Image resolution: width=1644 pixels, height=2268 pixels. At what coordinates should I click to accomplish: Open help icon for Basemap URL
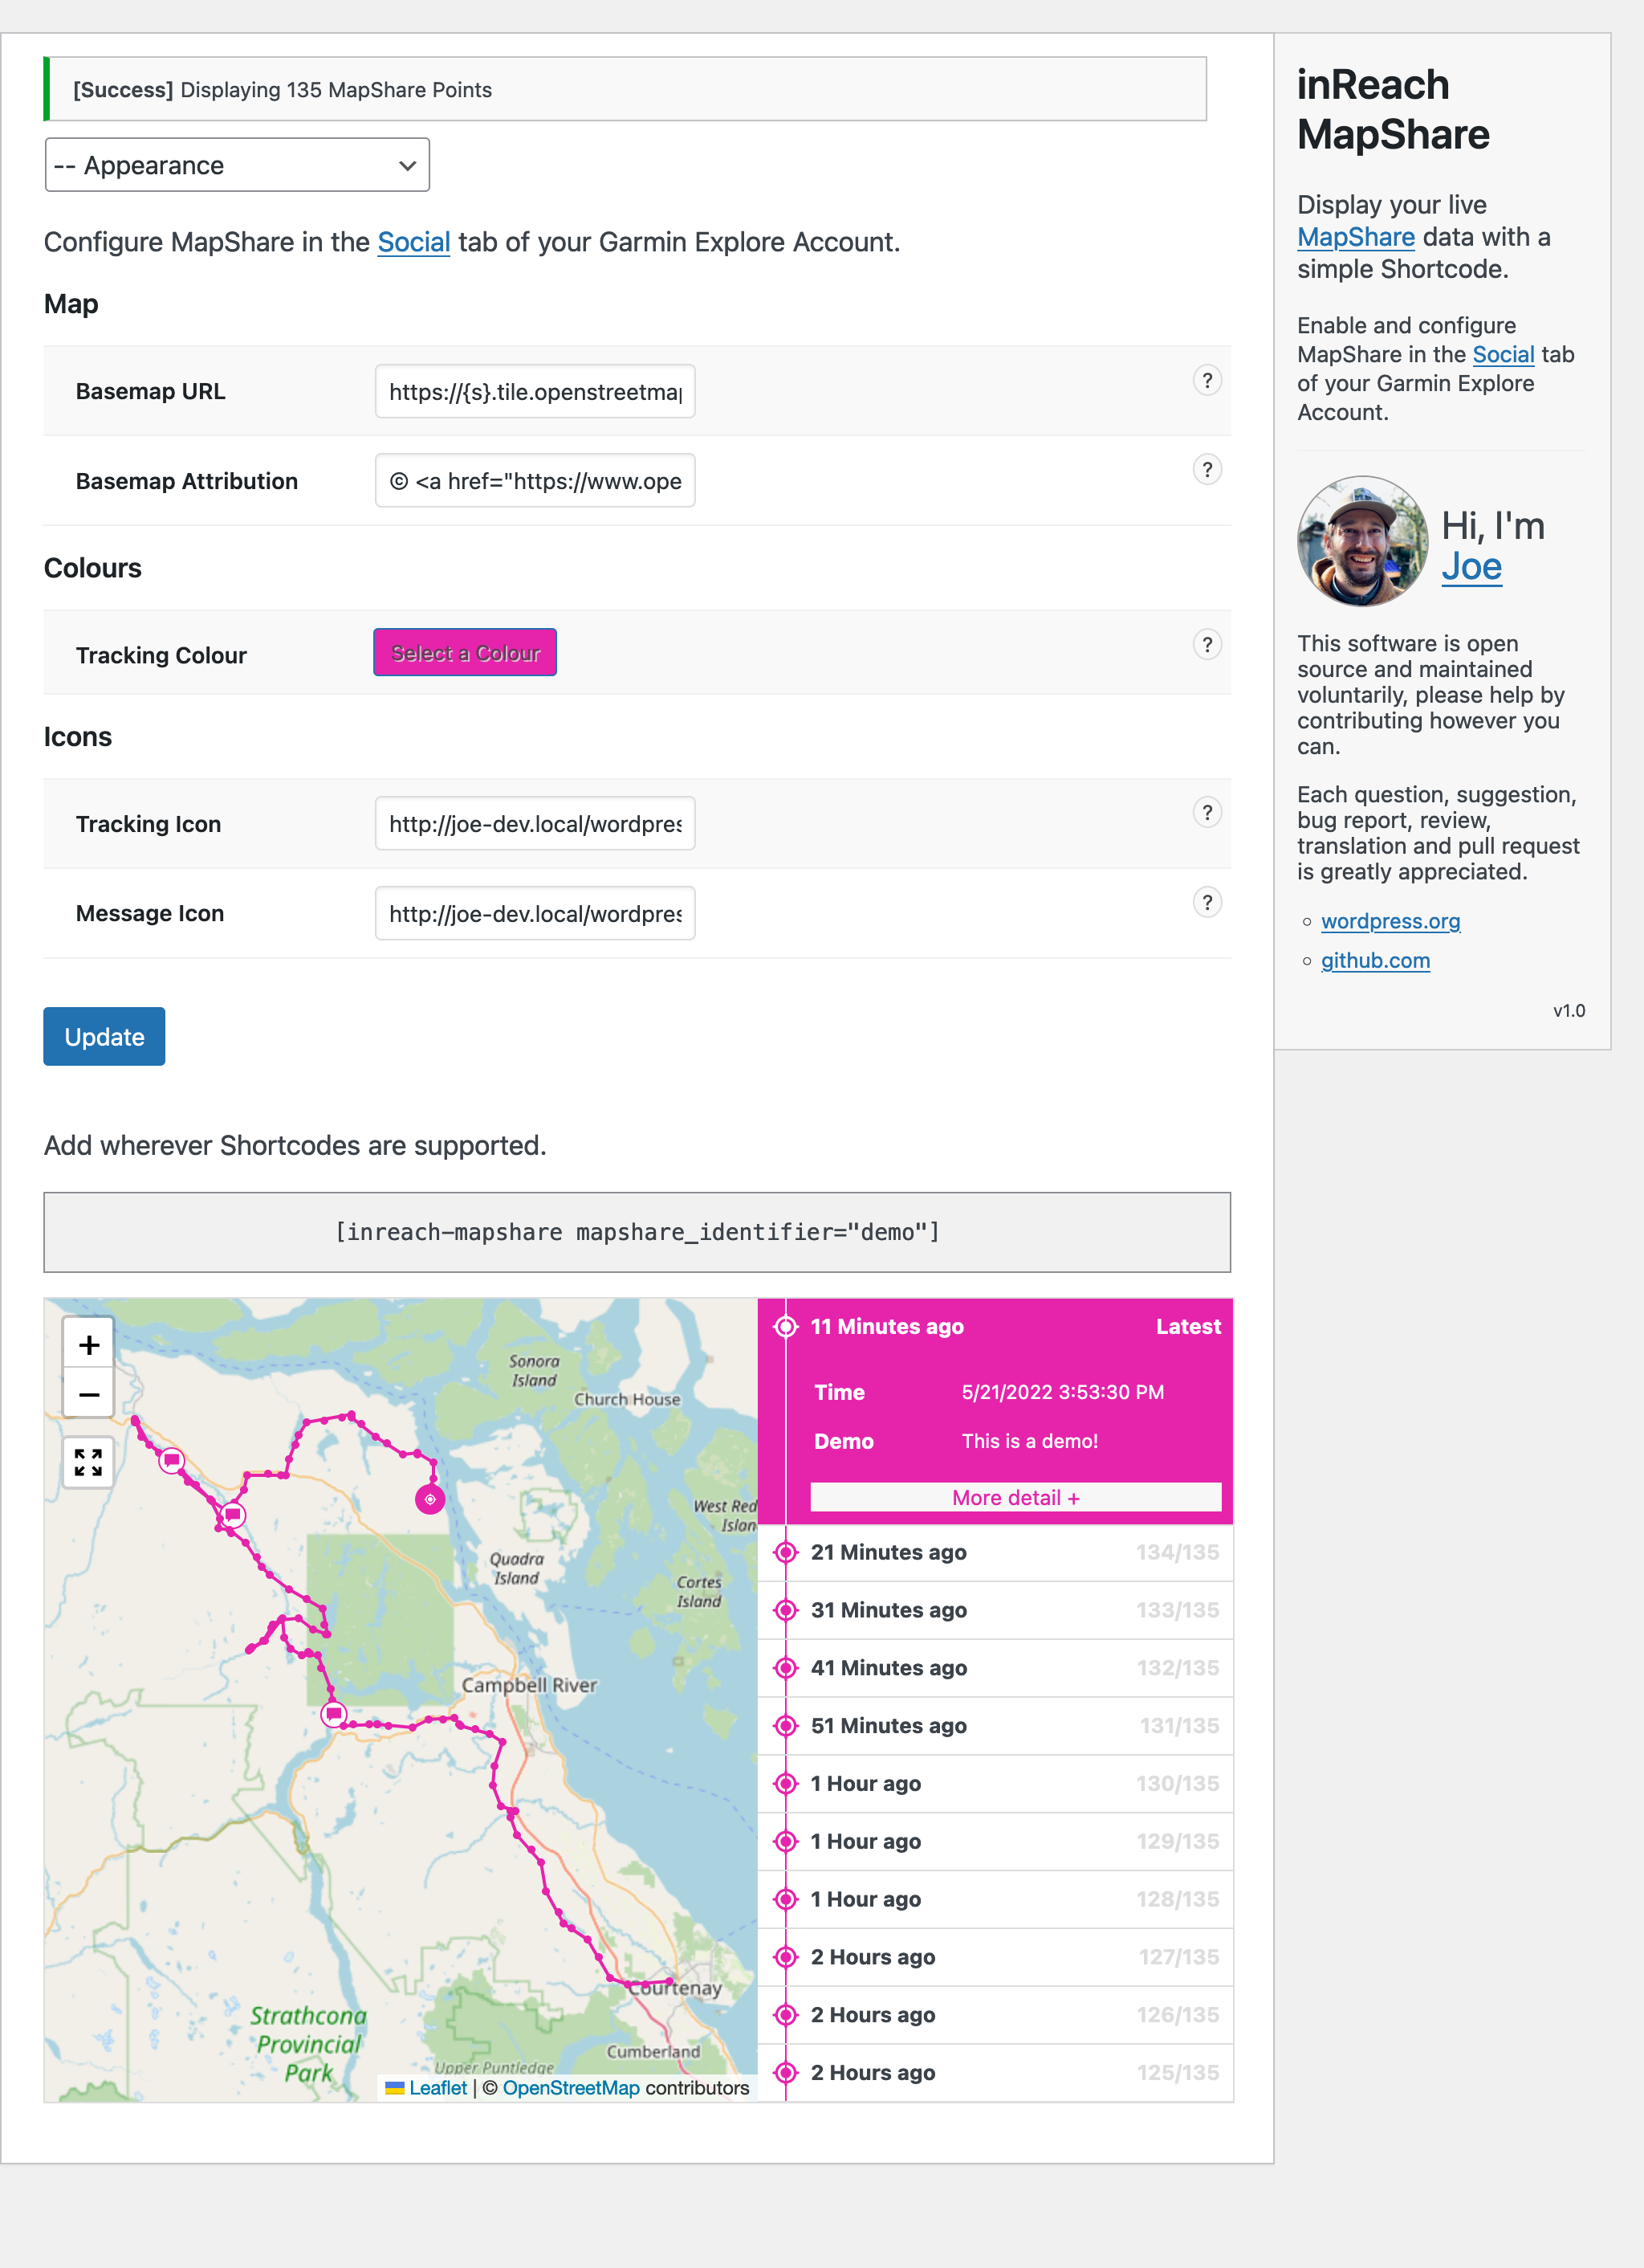1207,381
